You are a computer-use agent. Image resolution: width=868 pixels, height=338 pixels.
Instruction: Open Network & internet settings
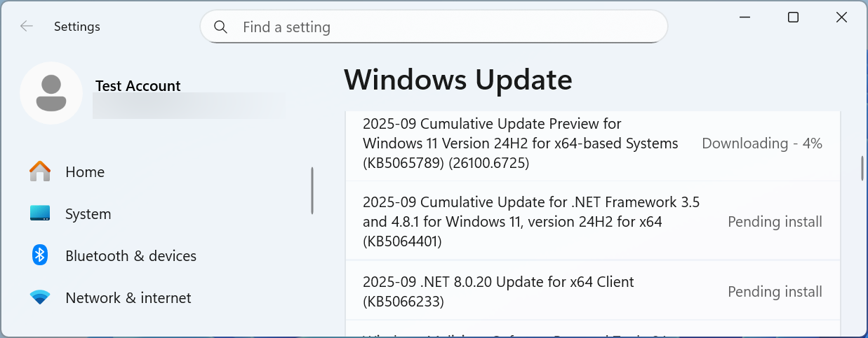coord(128,298)
